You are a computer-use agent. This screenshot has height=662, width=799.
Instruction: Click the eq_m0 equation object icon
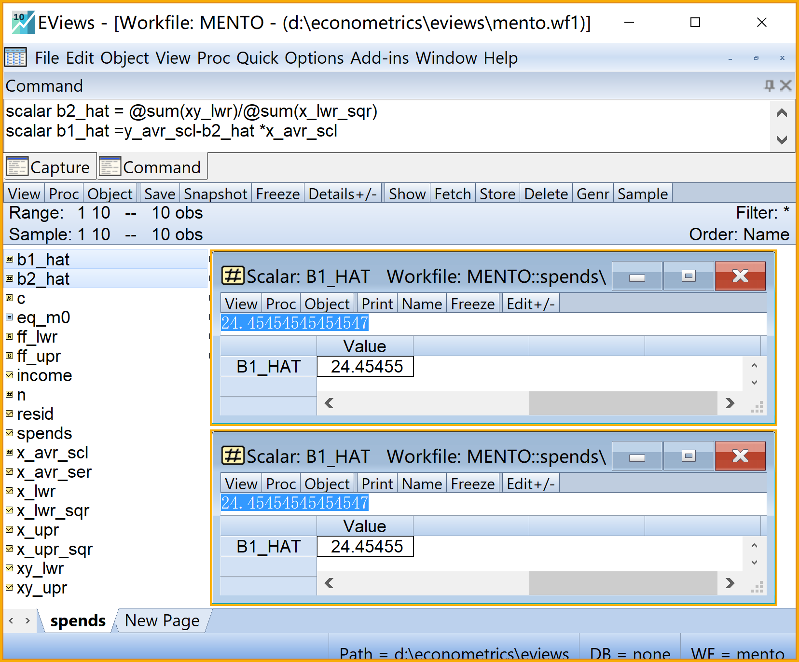click(9, 317)
